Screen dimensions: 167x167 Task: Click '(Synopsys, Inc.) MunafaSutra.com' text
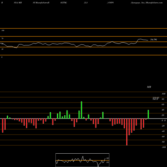[x=147, y=3]
